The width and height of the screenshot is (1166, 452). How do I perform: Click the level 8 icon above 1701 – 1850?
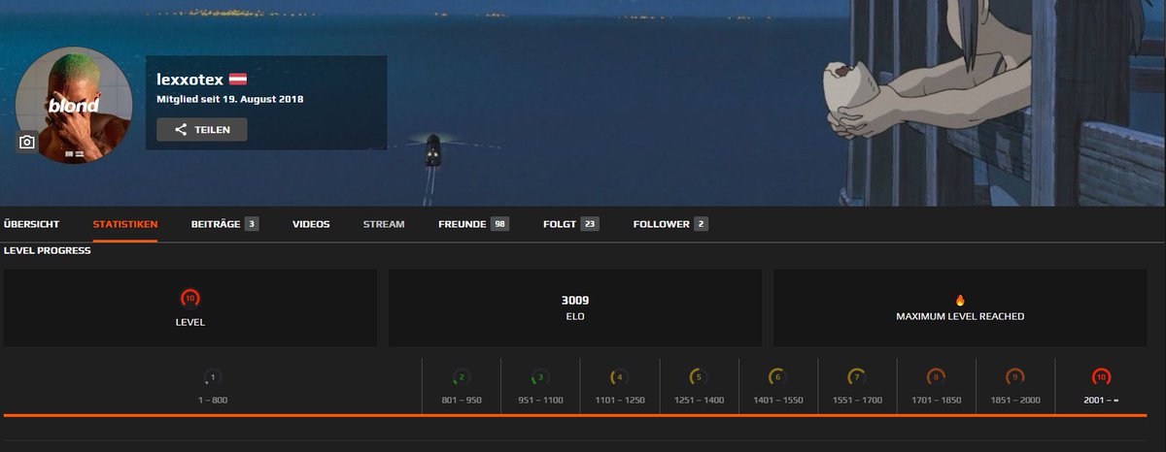(x=936, y=377)
